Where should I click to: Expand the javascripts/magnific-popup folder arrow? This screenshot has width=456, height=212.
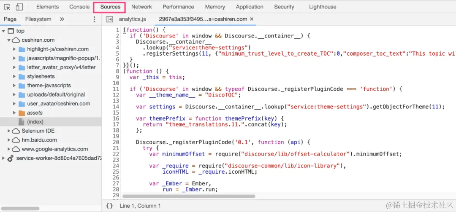(x=14, y=58)
